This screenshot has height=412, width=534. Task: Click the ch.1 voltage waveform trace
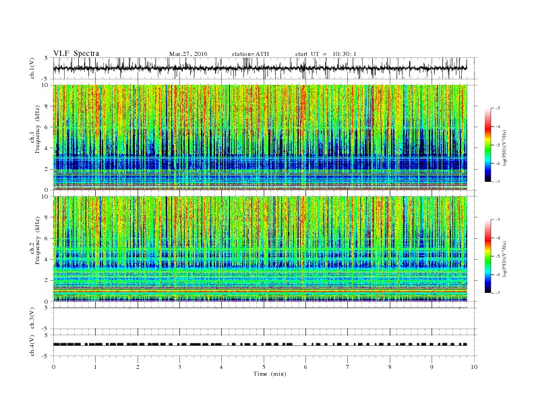click(x=260, y=68)
